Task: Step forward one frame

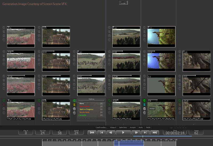Action: (136, 132)
